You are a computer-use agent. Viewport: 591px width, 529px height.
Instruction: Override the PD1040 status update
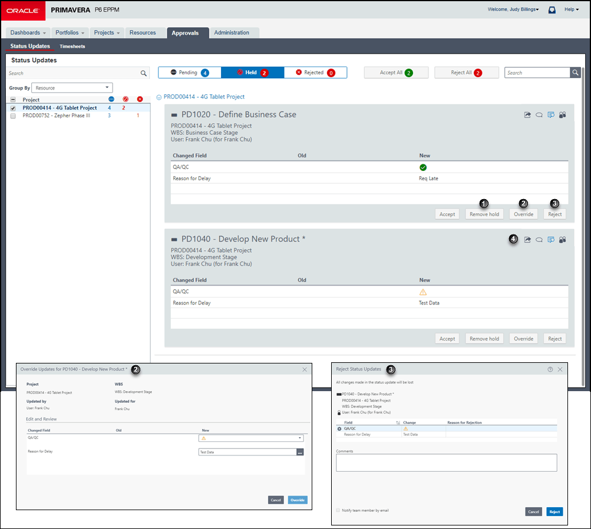(523, 339)
